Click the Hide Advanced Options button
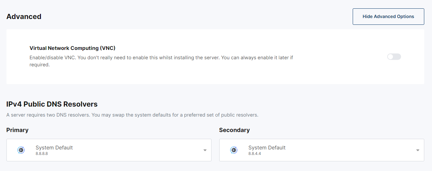 pyautogui.click(x=388, y=16)
